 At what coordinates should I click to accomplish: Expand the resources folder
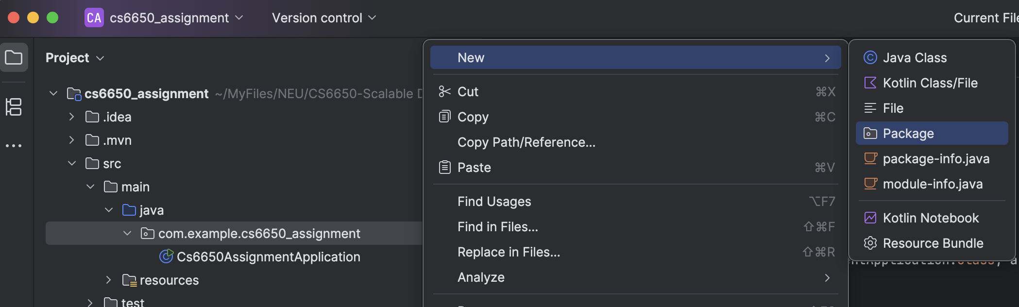tap(109, 280)
